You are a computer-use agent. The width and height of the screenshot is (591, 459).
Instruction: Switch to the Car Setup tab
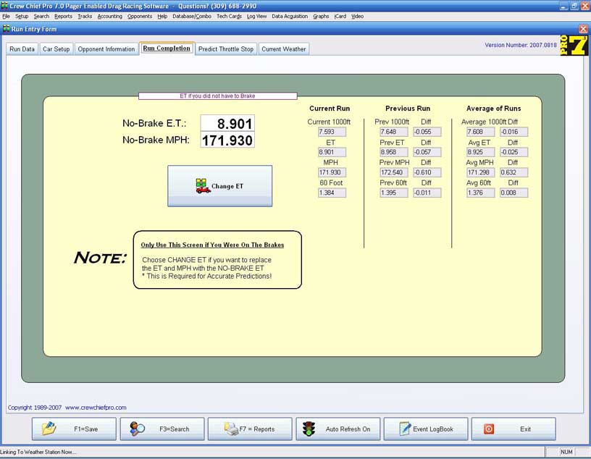[x=56, y=49]
